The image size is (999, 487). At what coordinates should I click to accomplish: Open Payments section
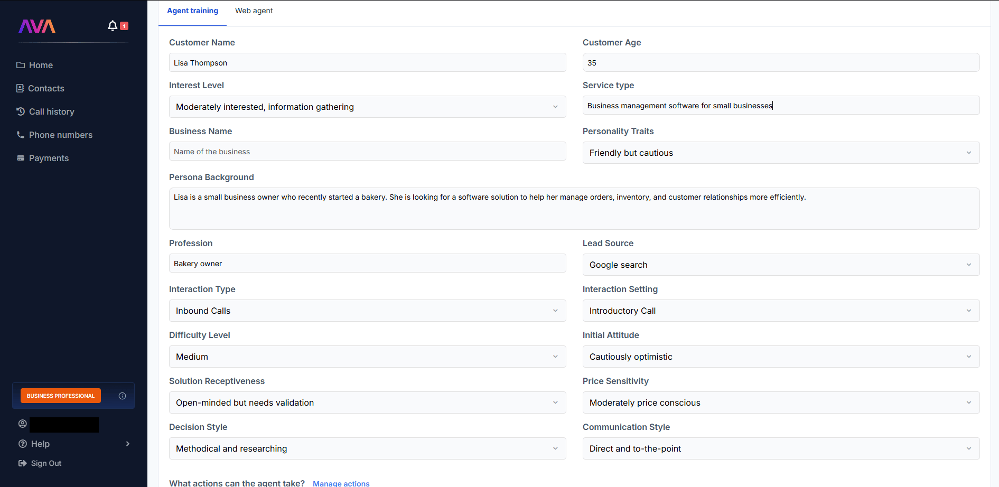pyautogui.click(x=43, y=158)
